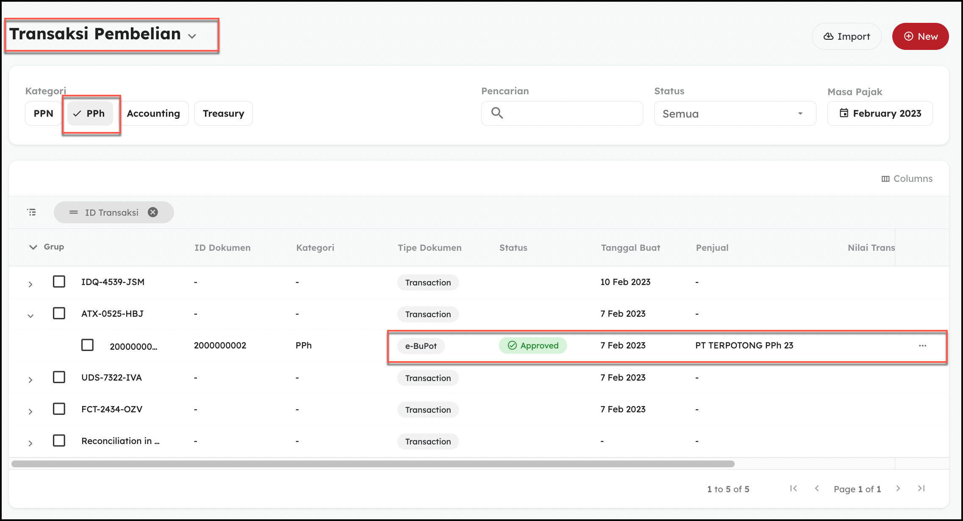Tick the checkbox for IDQ-4539-JSM
This screenshot has width=963, height=521.
59,282
